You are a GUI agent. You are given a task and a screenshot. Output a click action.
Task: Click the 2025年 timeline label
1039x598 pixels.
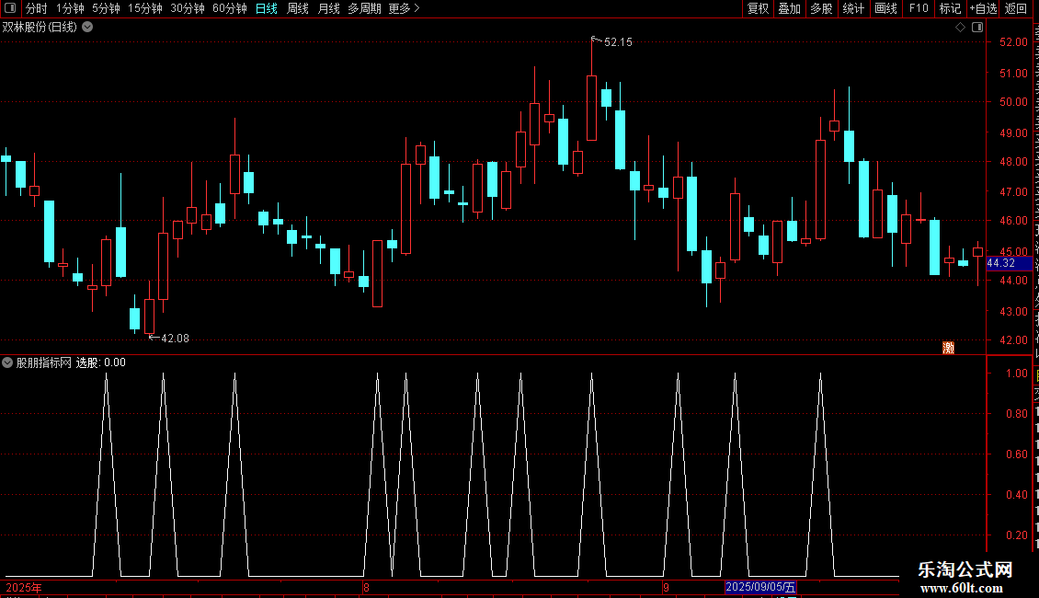[x=24, y=588]
